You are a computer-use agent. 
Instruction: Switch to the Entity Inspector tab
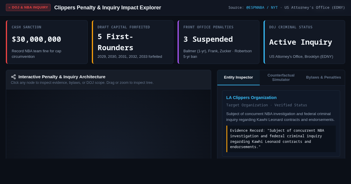tap(238, 77)
